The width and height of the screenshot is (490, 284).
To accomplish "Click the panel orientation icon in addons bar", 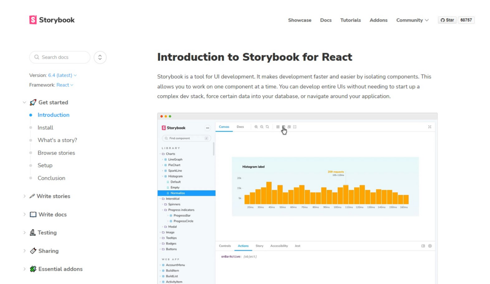I will (x=423, y=246).
